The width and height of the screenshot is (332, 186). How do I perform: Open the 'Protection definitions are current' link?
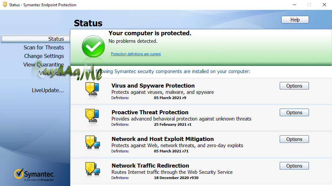[x=136, y=54]
